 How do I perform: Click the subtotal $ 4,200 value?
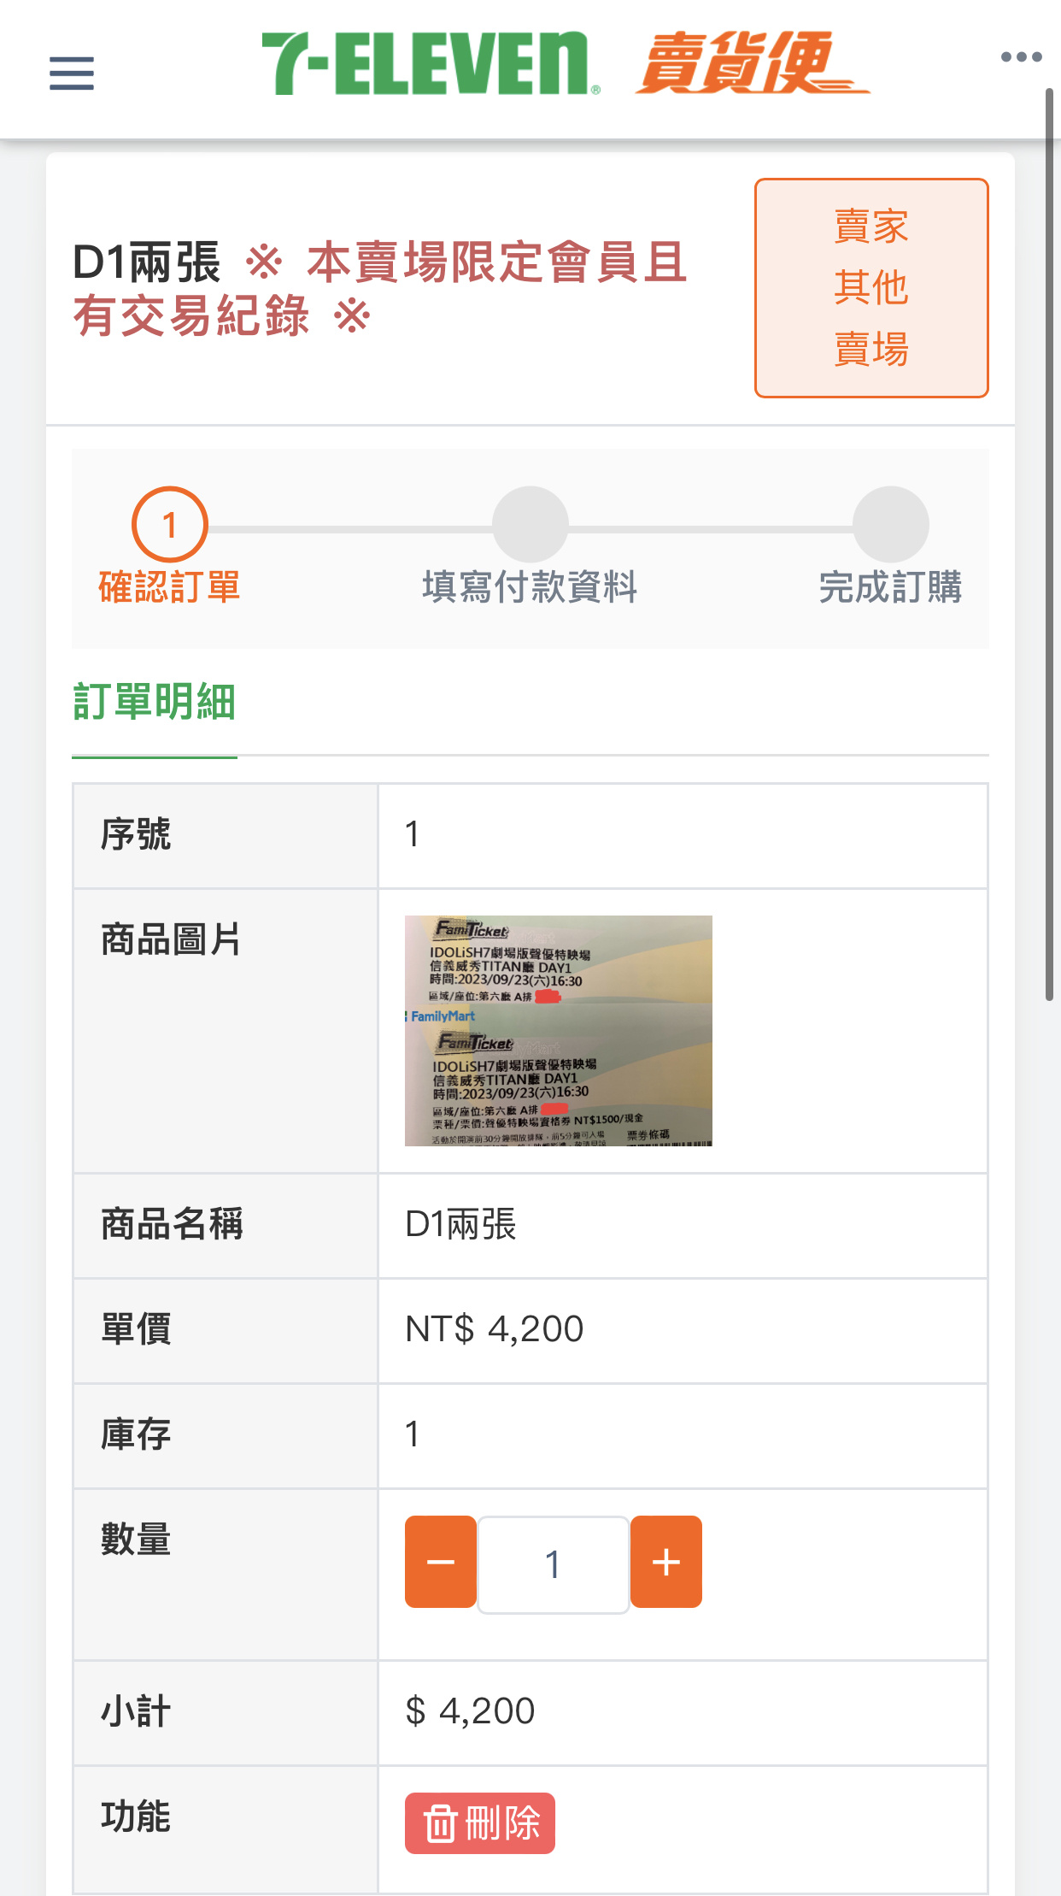click(470, 1711)
